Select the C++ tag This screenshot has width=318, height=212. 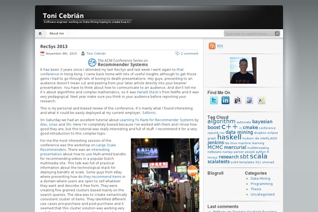[229, 127]
